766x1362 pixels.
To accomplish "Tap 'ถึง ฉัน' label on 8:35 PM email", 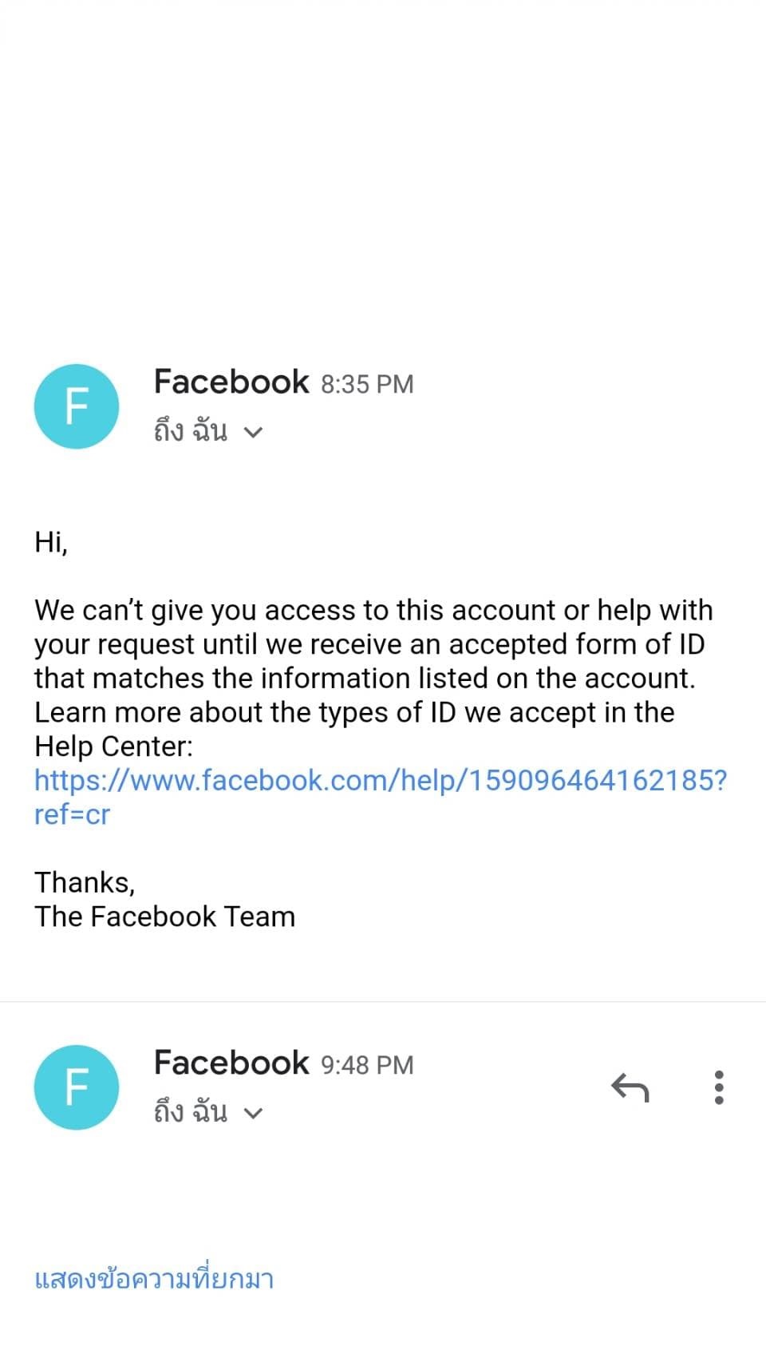I will pos(191,432).
